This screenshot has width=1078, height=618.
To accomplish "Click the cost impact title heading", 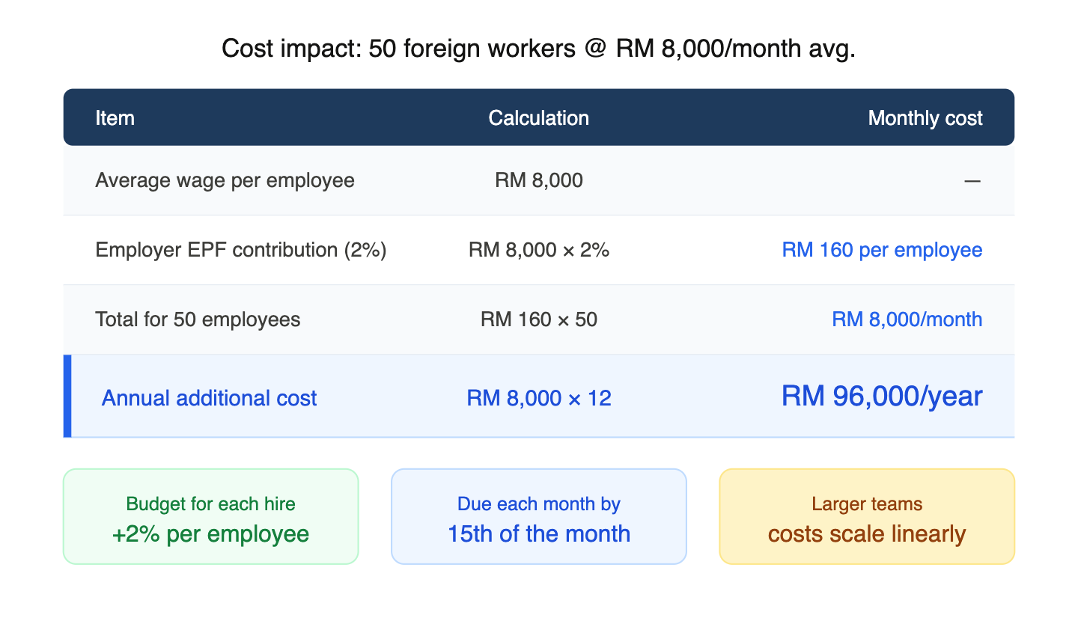I will point(538,49).
